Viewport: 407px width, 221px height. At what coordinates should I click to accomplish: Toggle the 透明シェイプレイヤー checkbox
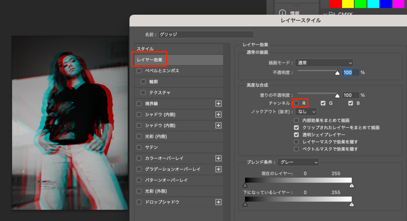[x=296, y=135]
